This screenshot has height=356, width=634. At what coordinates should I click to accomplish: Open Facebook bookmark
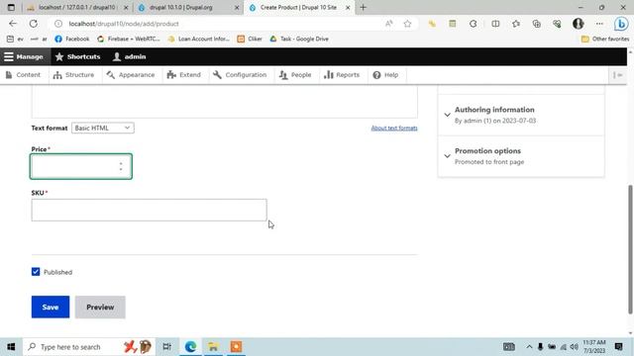click(72, 39)
